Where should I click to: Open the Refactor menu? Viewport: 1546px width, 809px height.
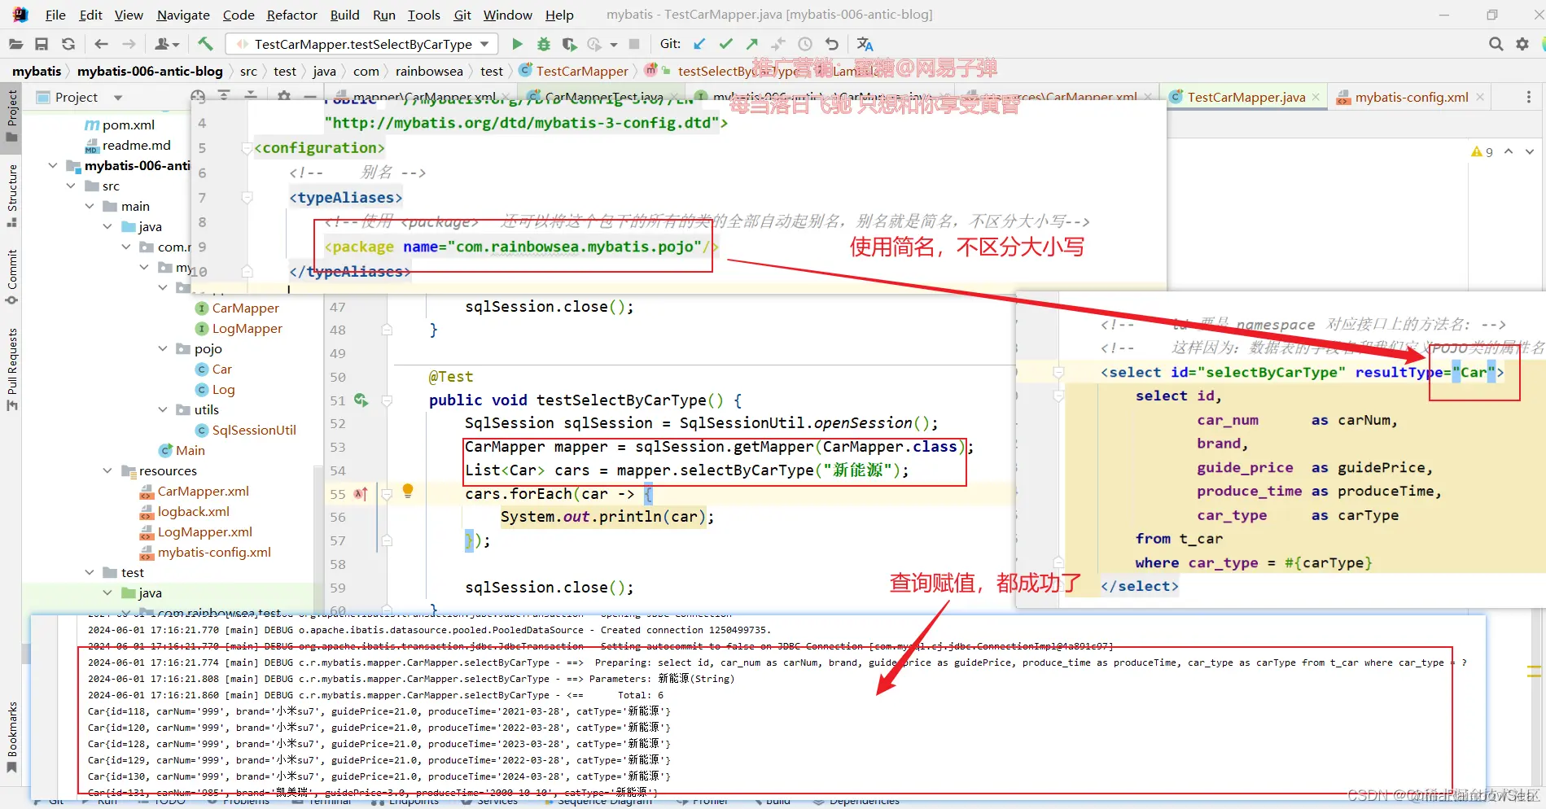(292, 15)
